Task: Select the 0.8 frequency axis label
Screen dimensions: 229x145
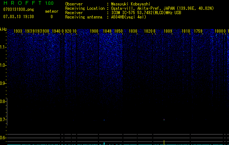Action: tap(3, 101)
